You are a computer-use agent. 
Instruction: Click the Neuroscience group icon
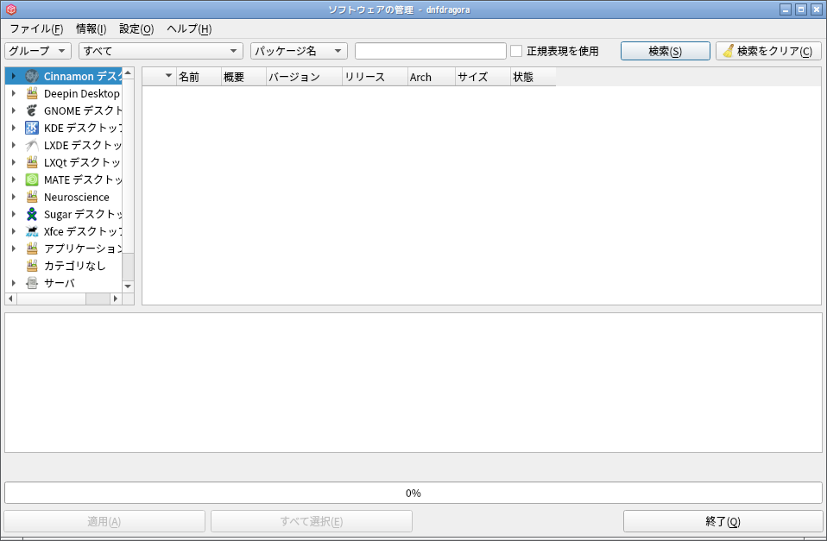pyautogui.click(x=32, y=197)
